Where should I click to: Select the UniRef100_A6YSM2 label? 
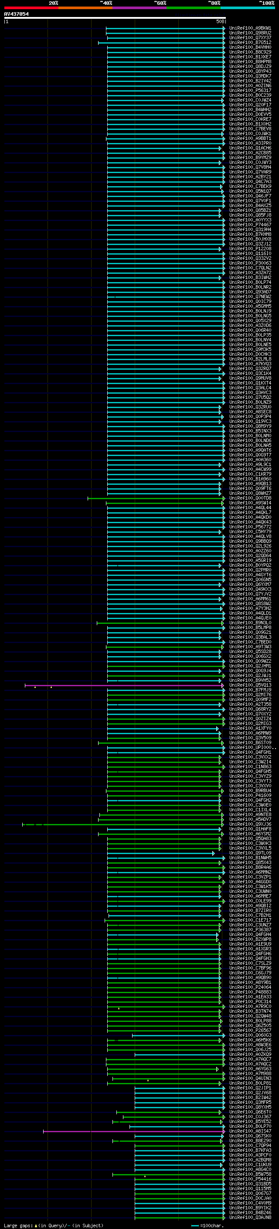250,834
